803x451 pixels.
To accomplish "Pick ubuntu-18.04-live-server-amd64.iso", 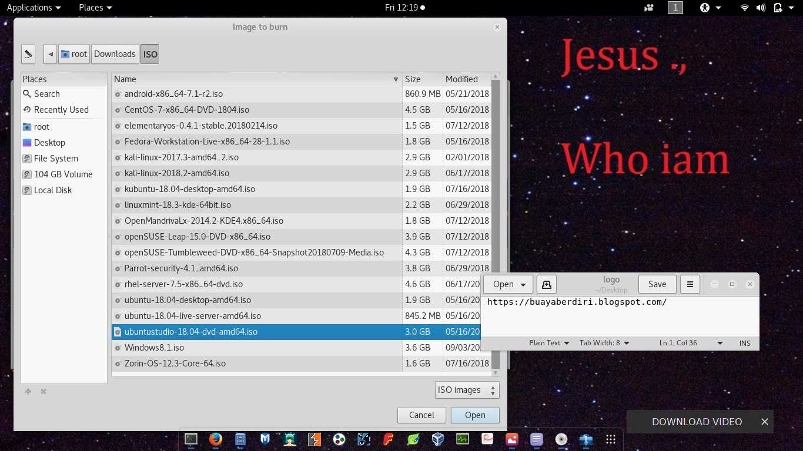I will pyautogui.click(x=296, y=316).
